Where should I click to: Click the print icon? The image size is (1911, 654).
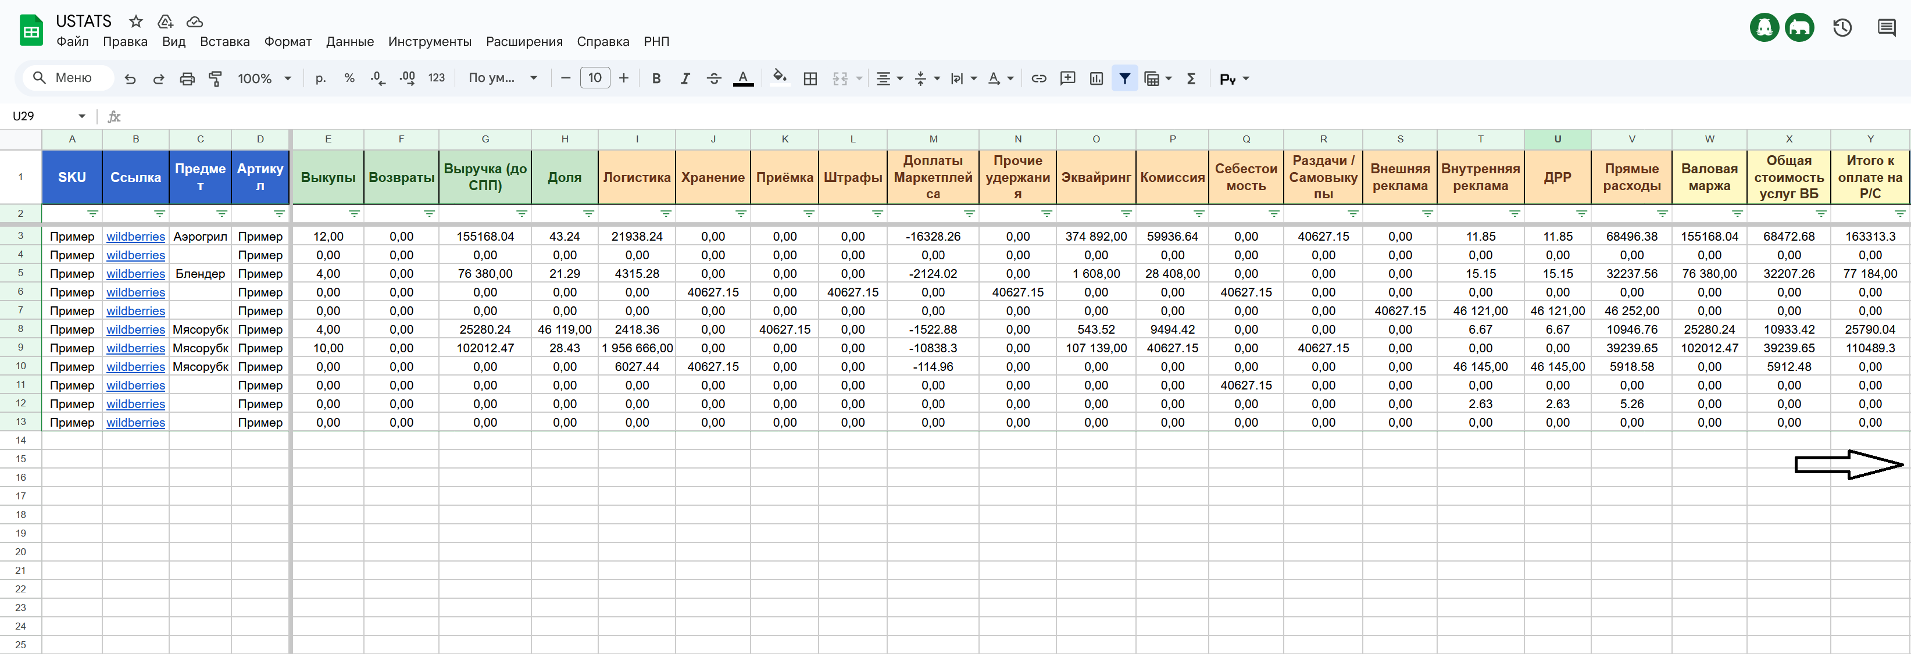[x=187, y=78]
